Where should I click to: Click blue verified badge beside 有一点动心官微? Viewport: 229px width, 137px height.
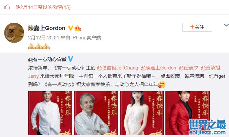(71, 59)
